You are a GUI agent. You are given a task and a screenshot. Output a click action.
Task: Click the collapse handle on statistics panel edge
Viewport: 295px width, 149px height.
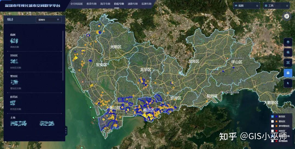[66, 131]
